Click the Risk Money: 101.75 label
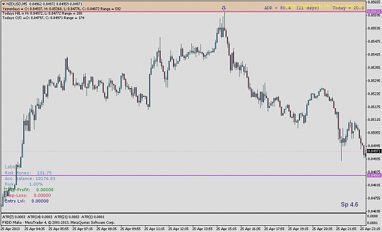 [28, 173]
